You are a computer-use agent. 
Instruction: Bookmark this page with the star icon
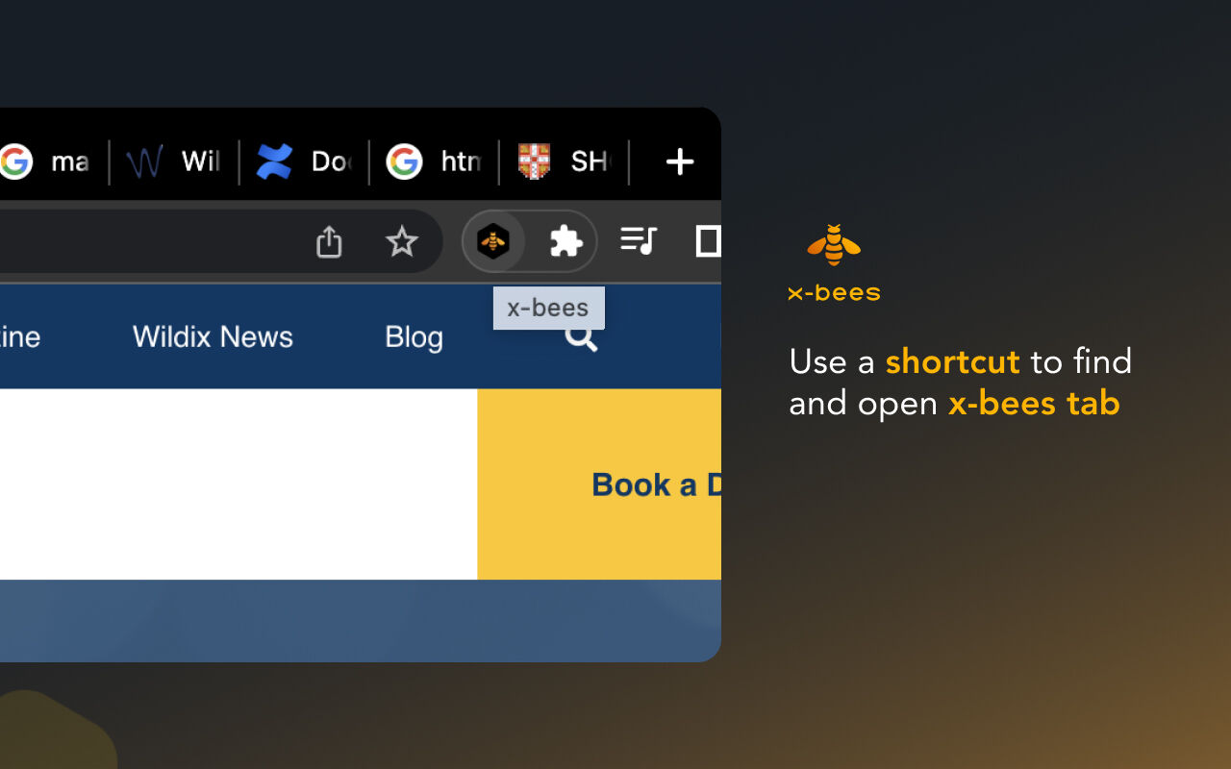click(x=401, y=241)
